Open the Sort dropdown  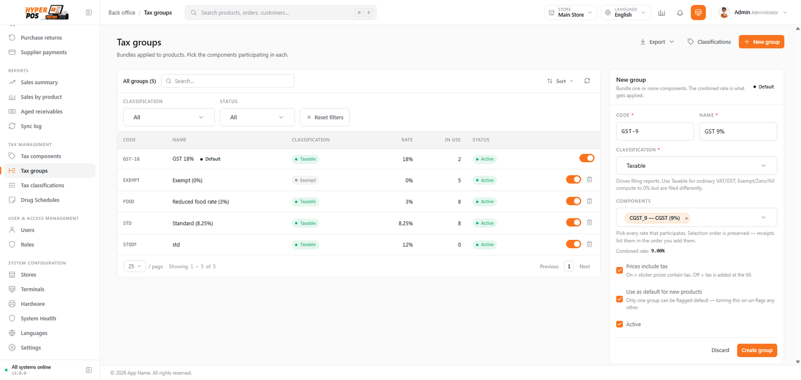click(560, 81)
